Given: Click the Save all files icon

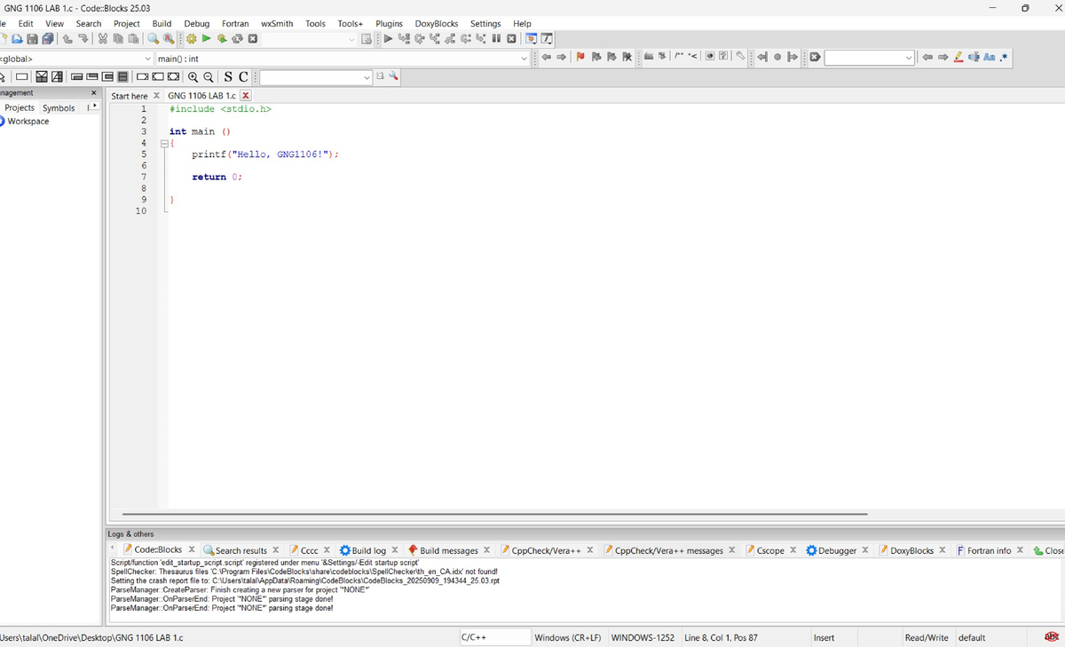Looking at the screenshot, I should 48,39.
